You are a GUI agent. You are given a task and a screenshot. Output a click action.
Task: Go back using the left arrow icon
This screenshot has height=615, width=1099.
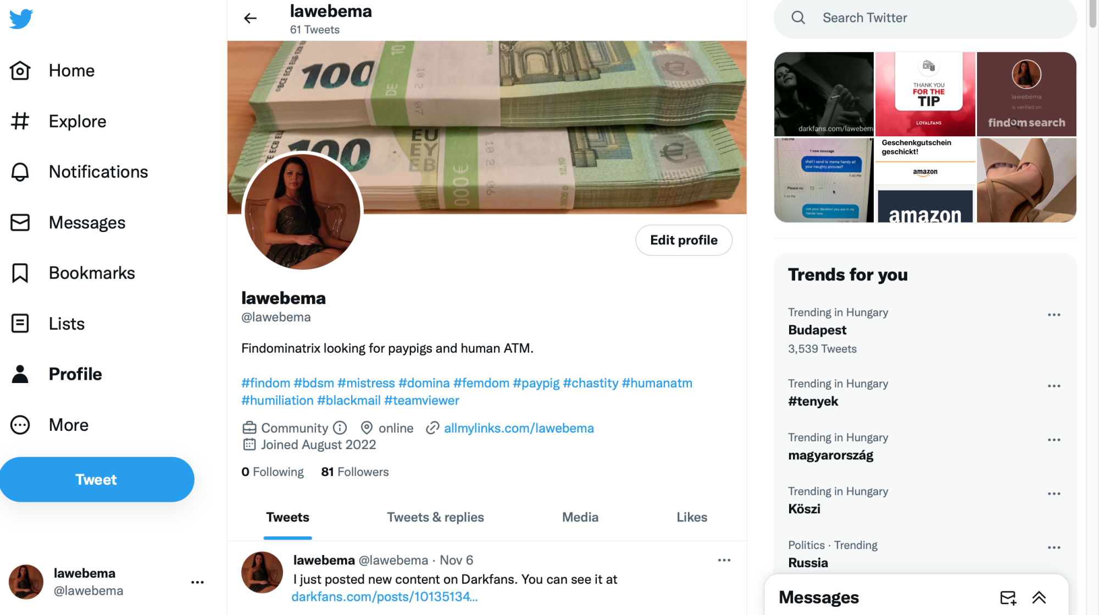pos(250,18)
